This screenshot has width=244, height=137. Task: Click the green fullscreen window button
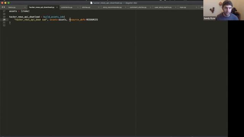[8, 3]
